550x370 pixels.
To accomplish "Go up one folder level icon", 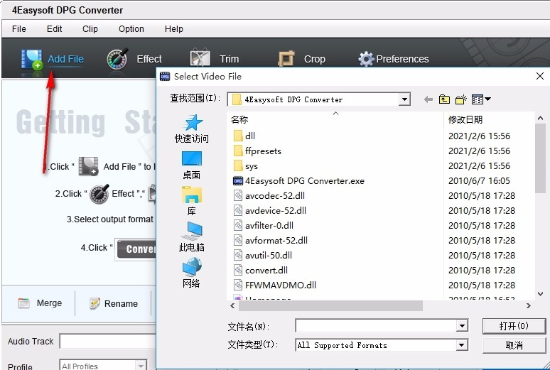I will (444, 99).
